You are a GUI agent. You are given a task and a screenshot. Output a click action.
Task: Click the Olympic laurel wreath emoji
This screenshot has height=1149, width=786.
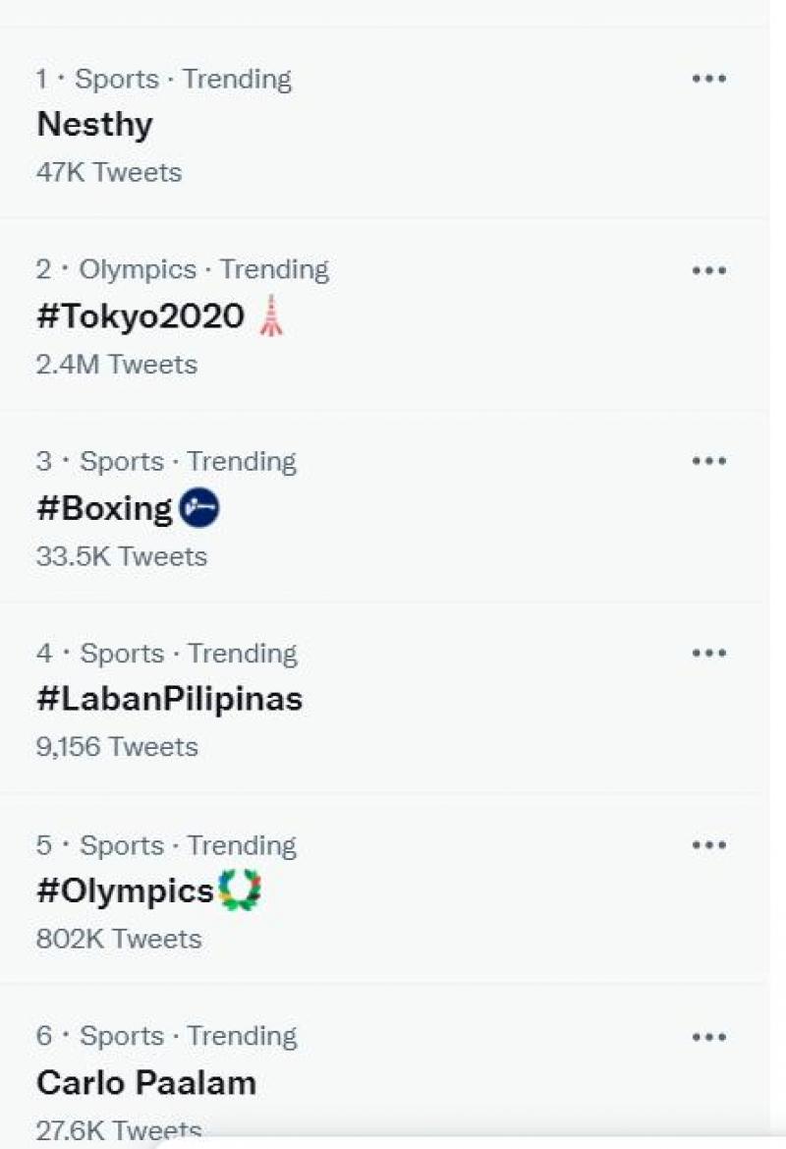tap(241, 890)
